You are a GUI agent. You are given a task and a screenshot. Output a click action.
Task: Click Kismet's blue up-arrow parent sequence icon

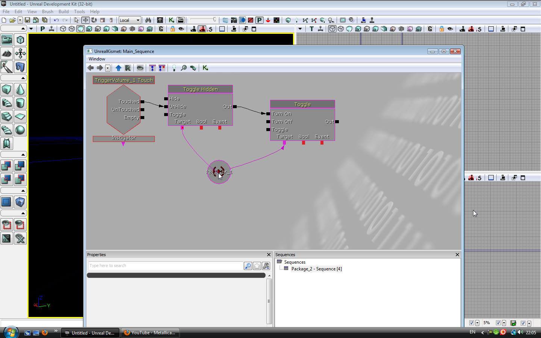point(118,68)
